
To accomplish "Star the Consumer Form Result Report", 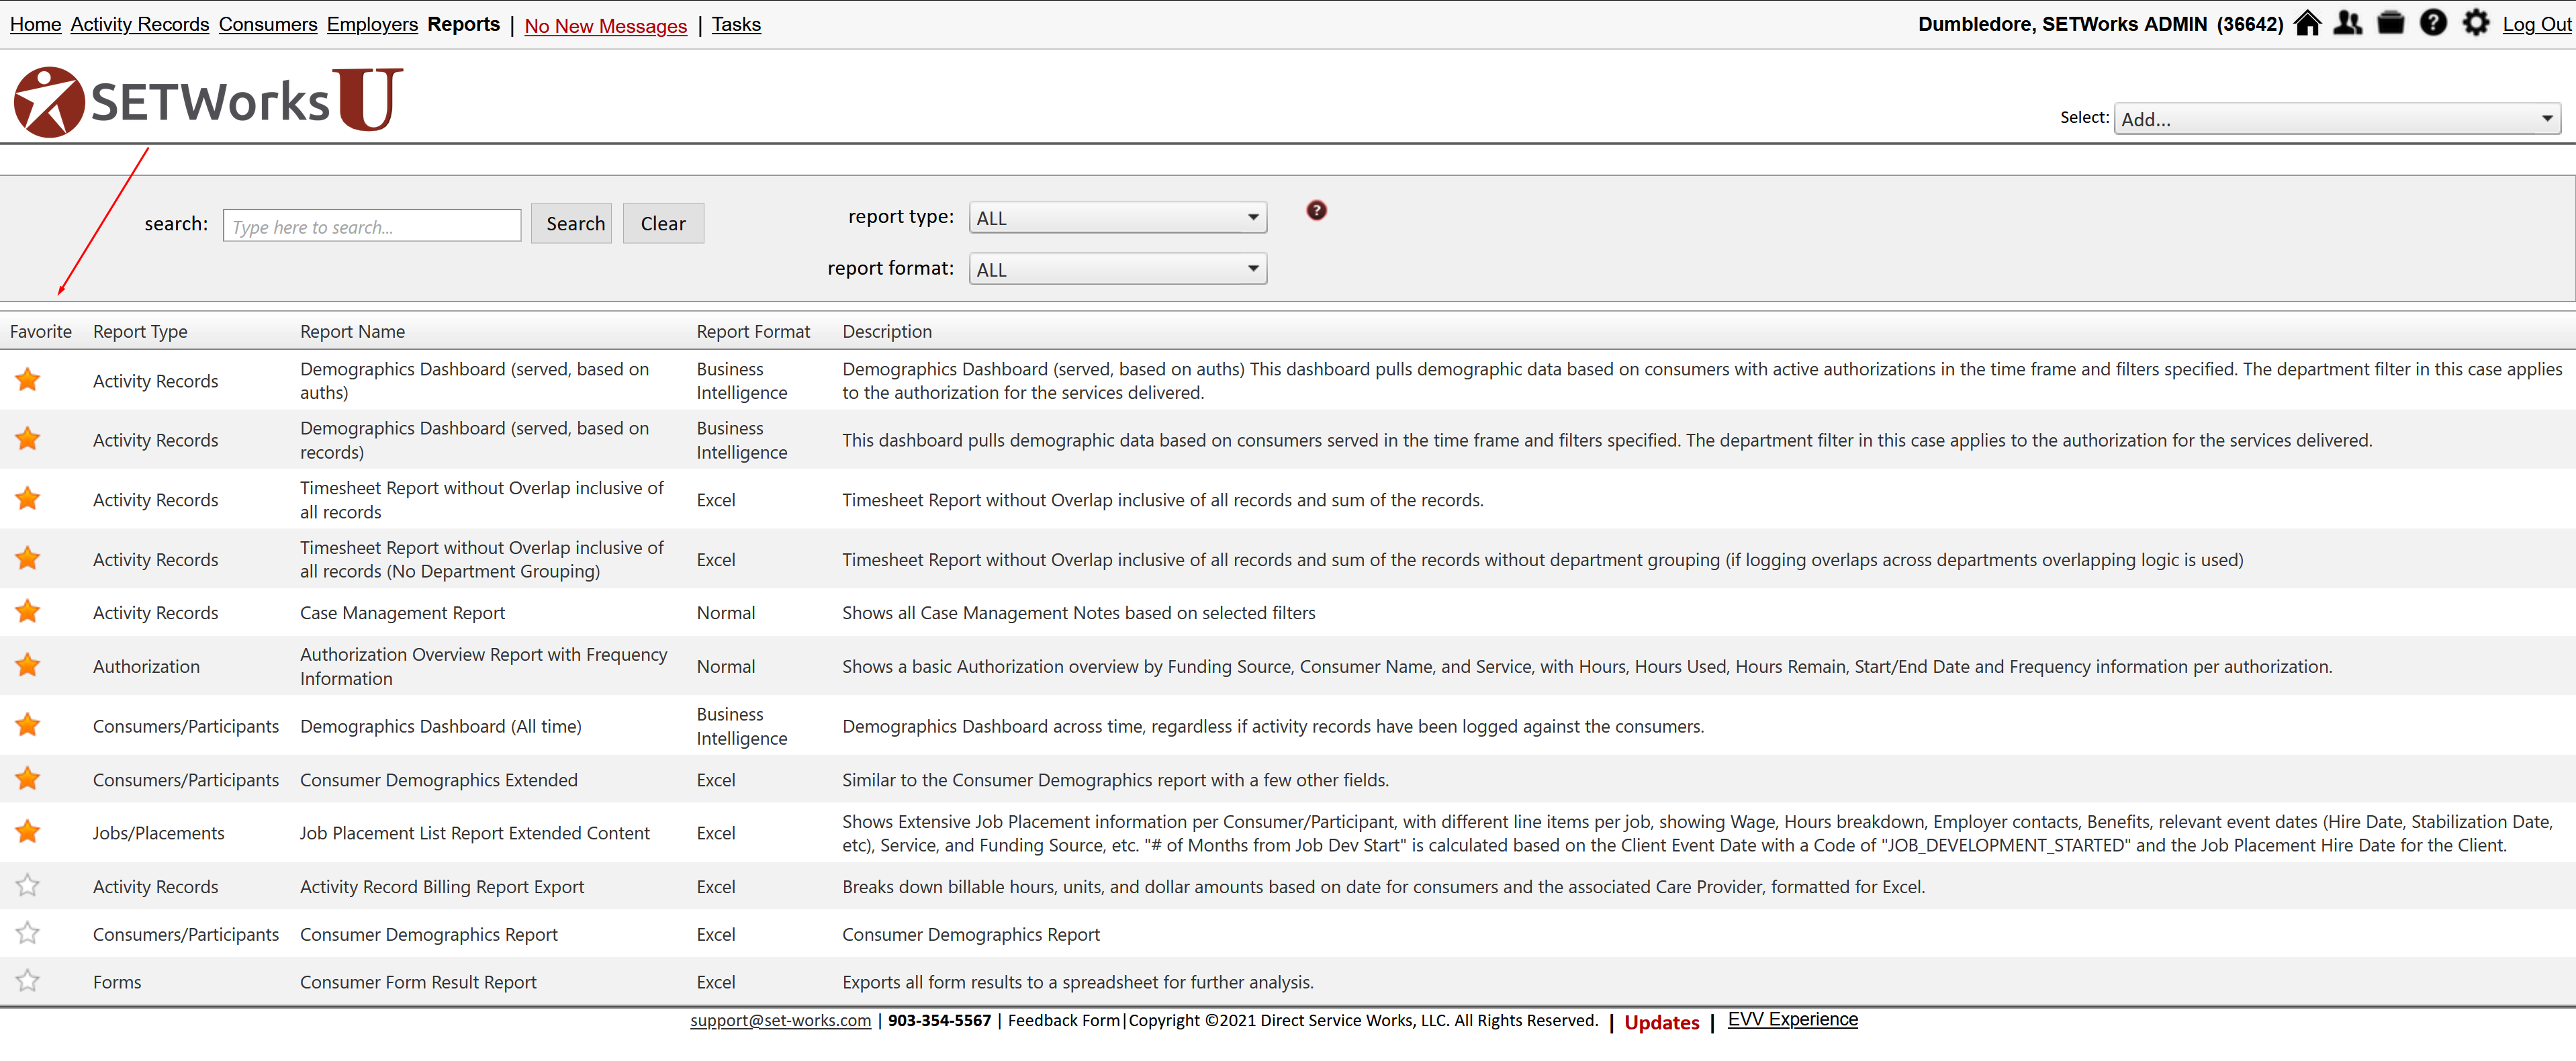I will (x=28, y=981).
